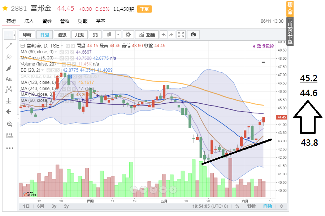
Task: Switch to the 技術 tab
Action: coord(11,21)
